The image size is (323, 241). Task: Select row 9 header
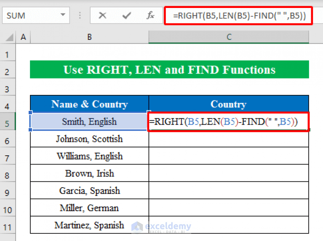coord(8,191)
